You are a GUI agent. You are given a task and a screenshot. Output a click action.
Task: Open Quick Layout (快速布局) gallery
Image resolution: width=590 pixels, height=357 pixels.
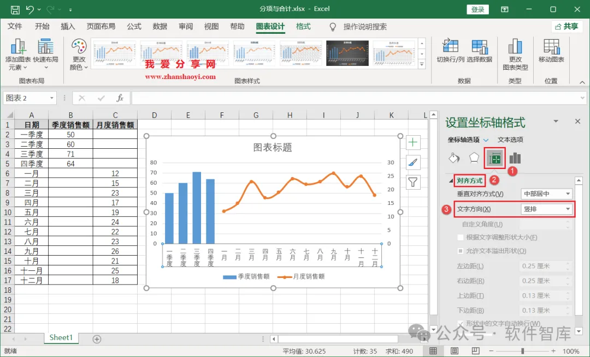45,55
